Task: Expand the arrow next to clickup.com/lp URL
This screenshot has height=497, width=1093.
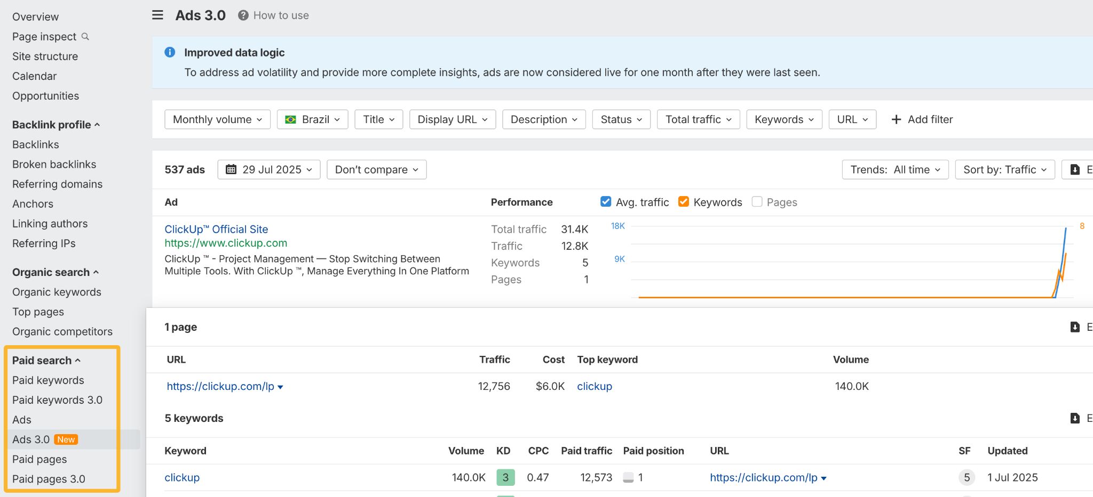Action: (281, 387)
